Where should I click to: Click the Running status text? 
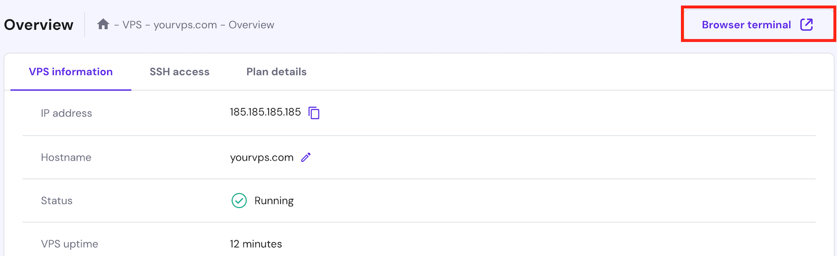tap(274, 201)
